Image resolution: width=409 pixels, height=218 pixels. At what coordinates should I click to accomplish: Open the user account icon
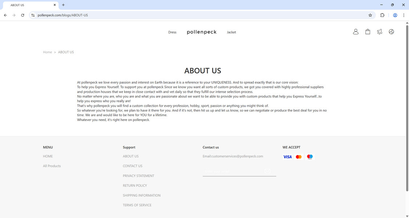click(x=356, y=32)
